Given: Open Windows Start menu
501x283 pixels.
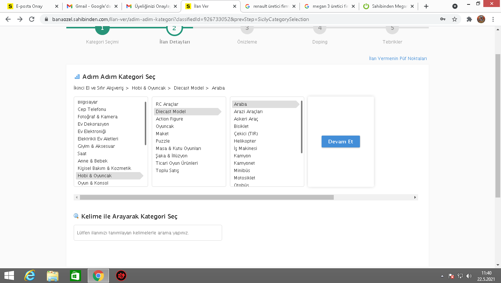Looking at the screenshot, I should click(x=9, y=276).
